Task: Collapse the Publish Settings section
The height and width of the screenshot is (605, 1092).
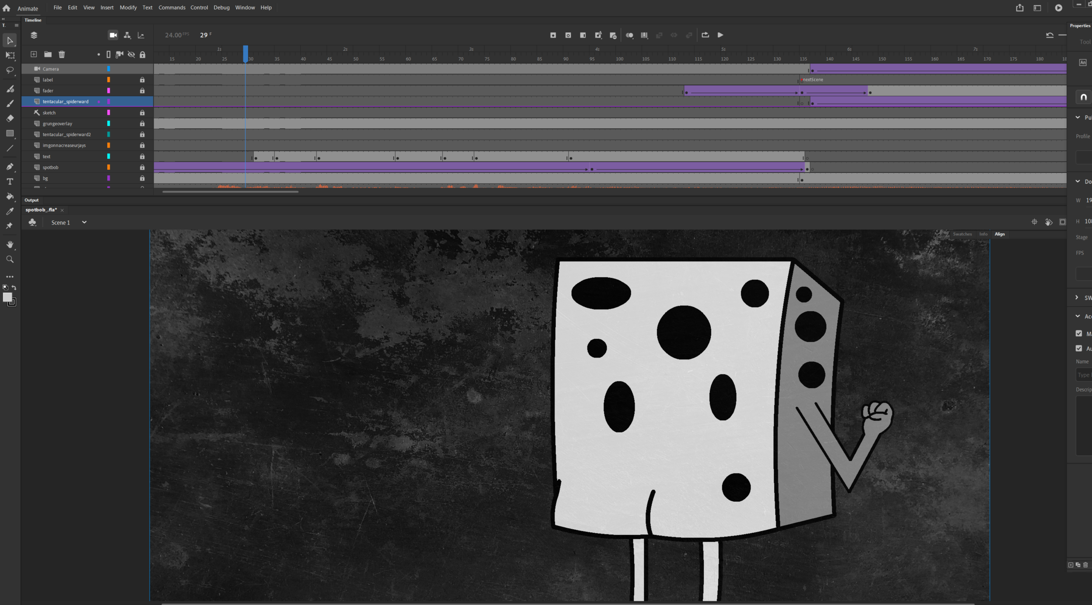Action: coord(1078,117)
